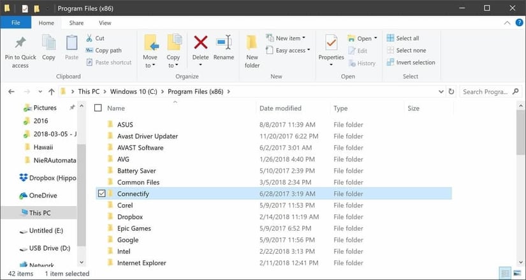Select the Common Files folder

tap(138, 182)
